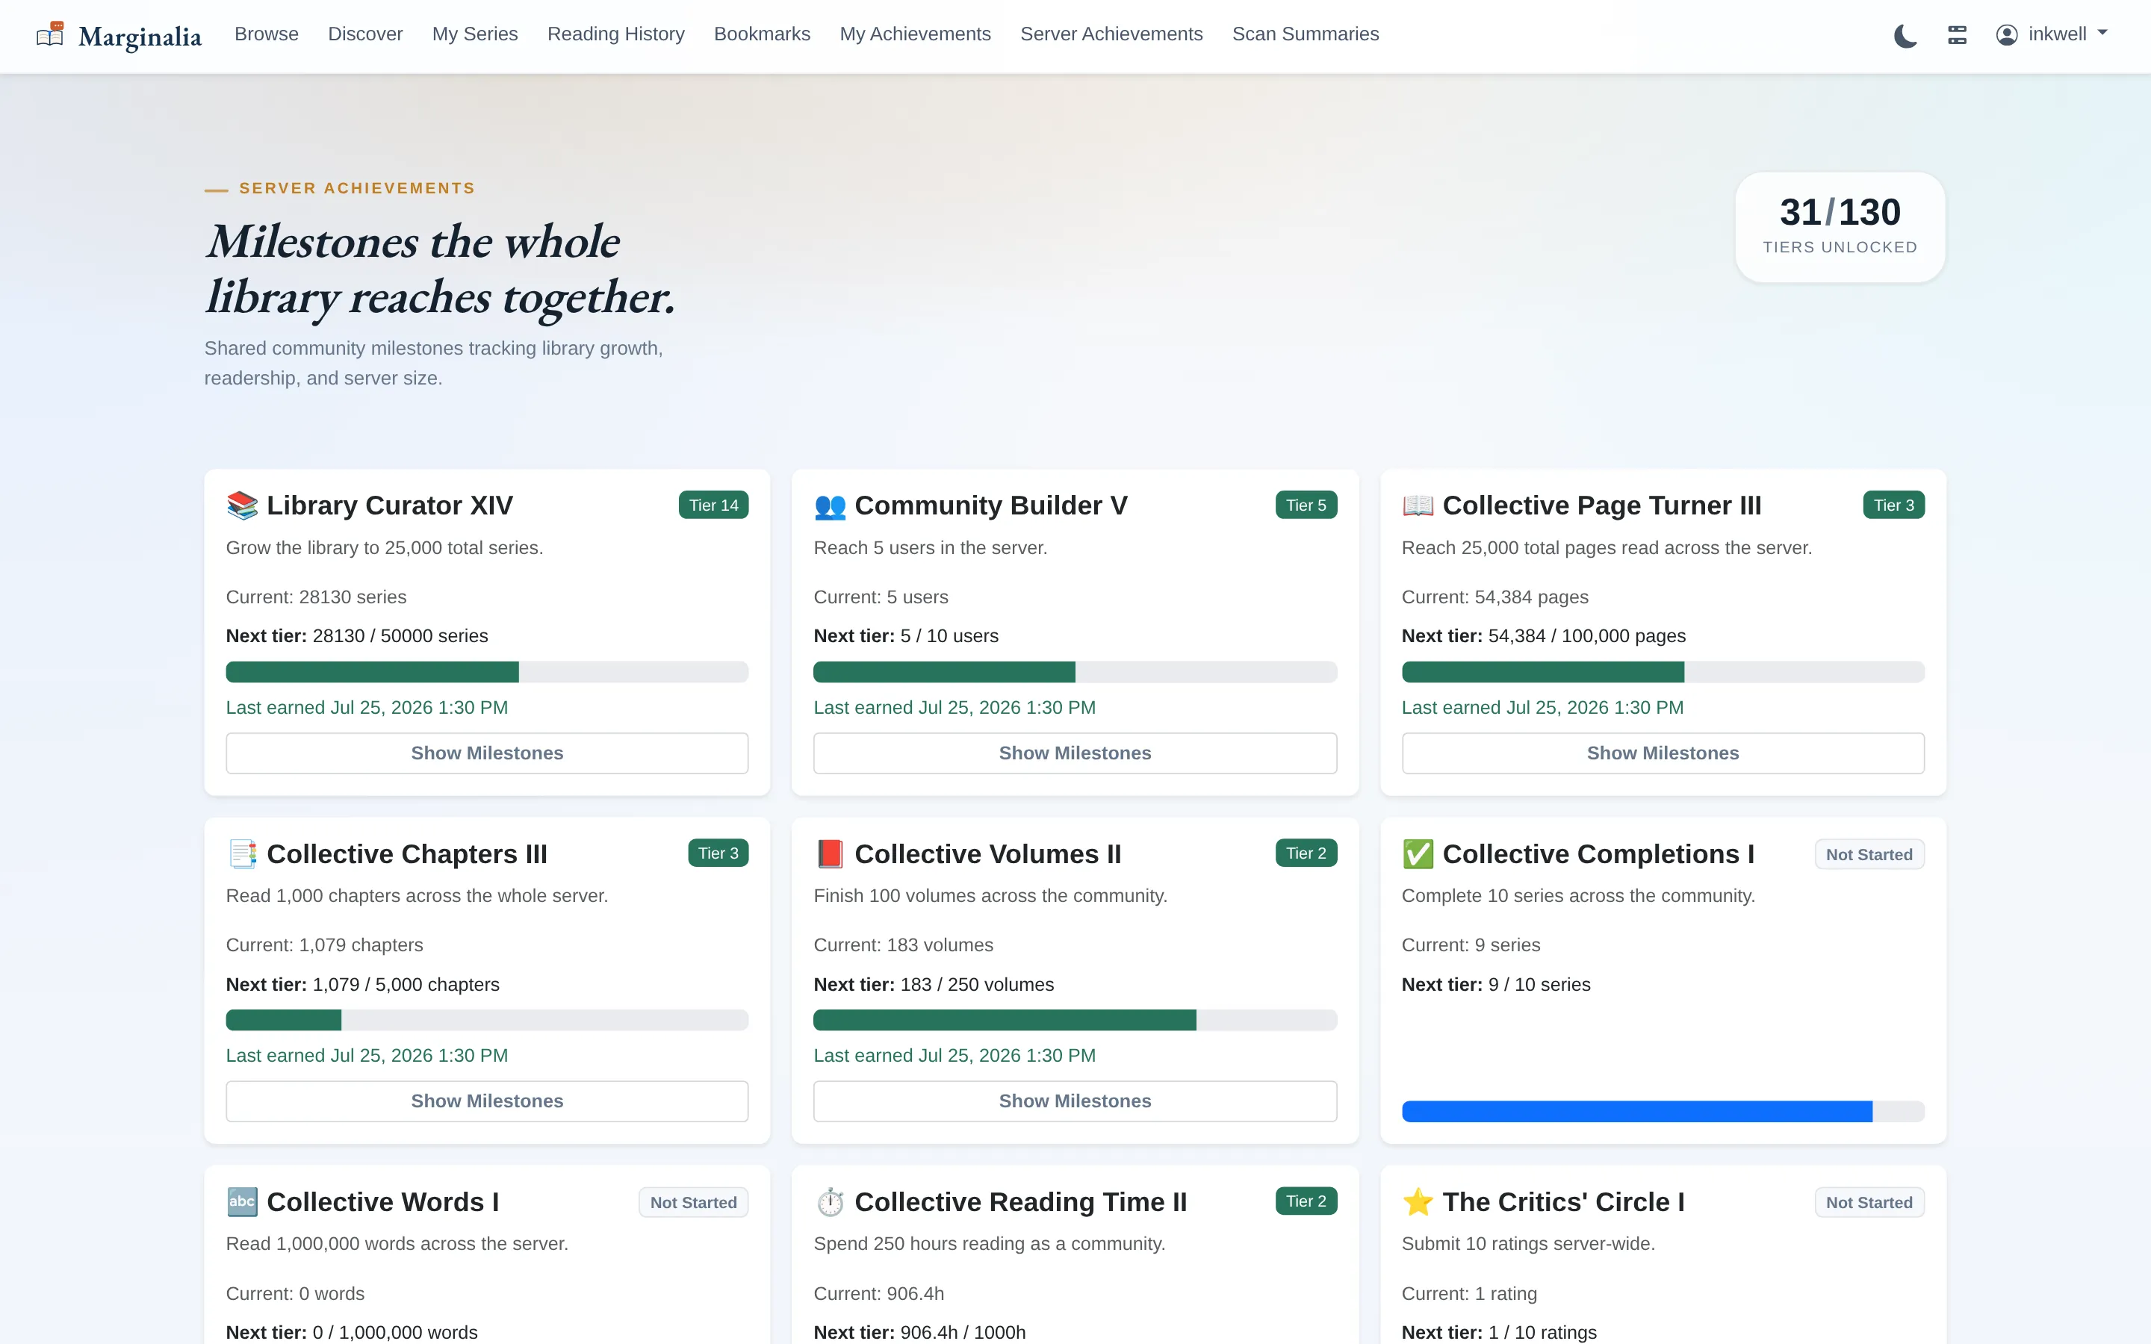Click 'Current: 54,384 pages' text
The image size is (2151, 1344).
pyautogui.click(x=1495, y=597)
